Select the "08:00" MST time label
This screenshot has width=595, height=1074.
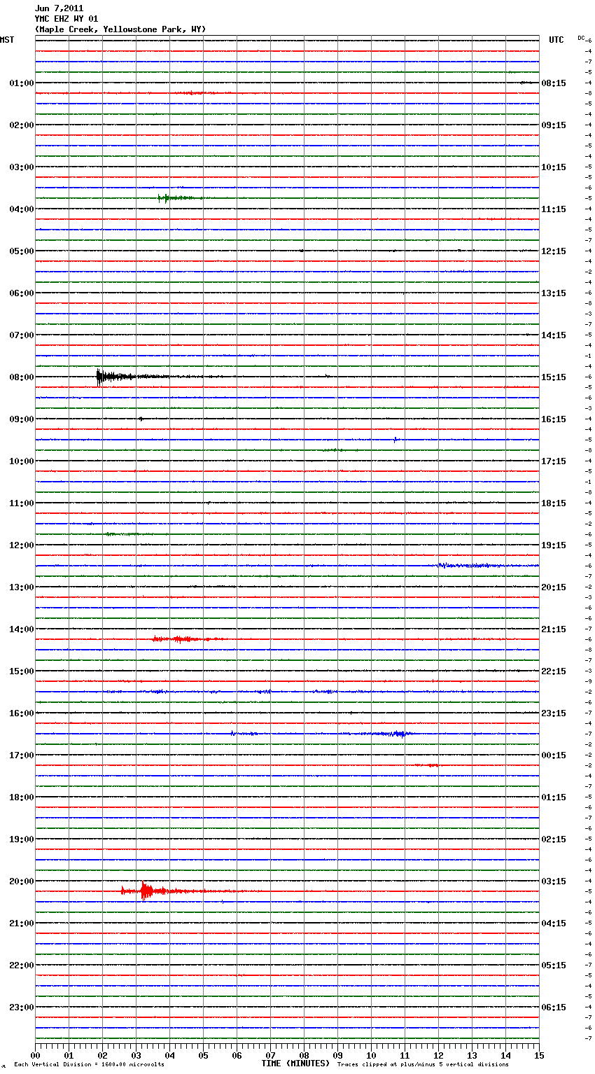22,377
